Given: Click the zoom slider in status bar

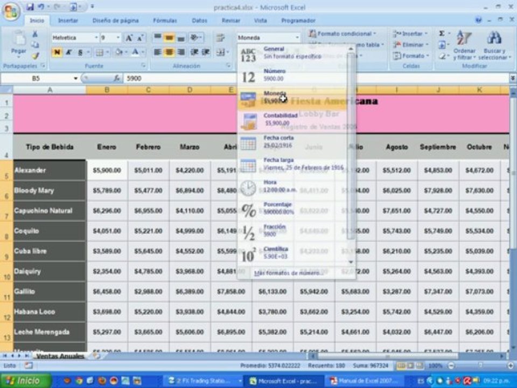Looking at the screenshot, I should [481, 365].
